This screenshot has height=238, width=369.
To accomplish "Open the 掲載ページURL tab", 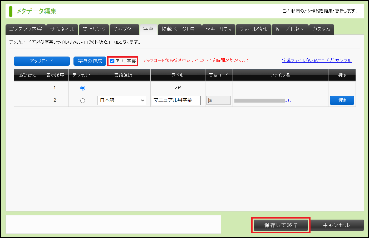I will 180,29.
